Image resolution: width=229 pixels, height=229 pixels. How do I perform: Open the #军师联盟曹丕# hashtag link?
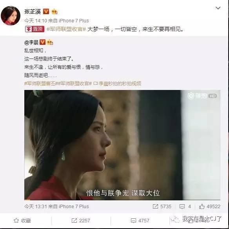[40, 84]
